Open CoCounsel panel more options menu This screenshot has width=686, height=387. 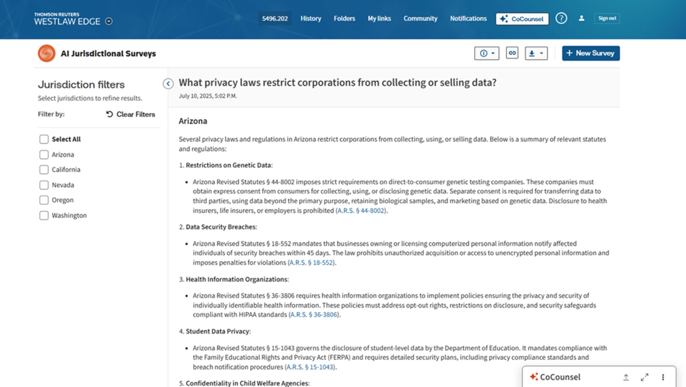[x=663, y=377]
